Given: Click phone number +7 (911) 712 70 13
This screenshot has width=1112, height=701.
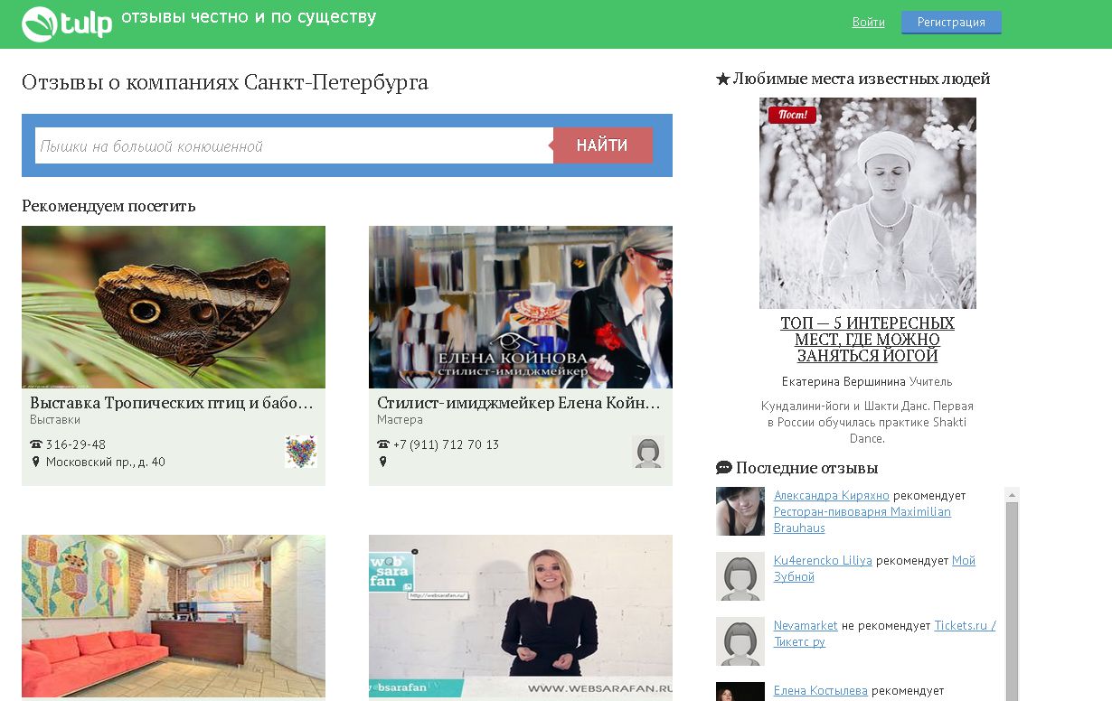Looking at the screenshot, I should (x=446, y=444).
